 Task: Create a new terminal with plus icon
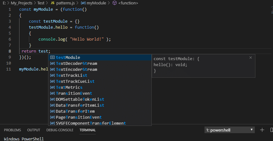click(262, 130)
